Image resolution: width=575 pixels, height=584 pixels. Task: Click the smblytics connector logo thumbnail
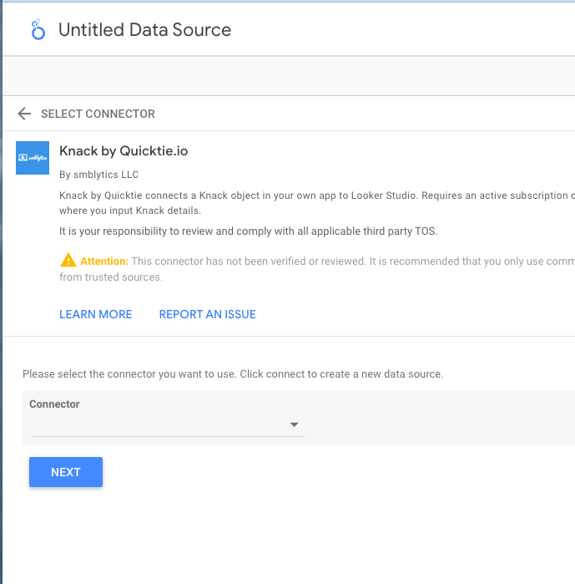point(33,158)
